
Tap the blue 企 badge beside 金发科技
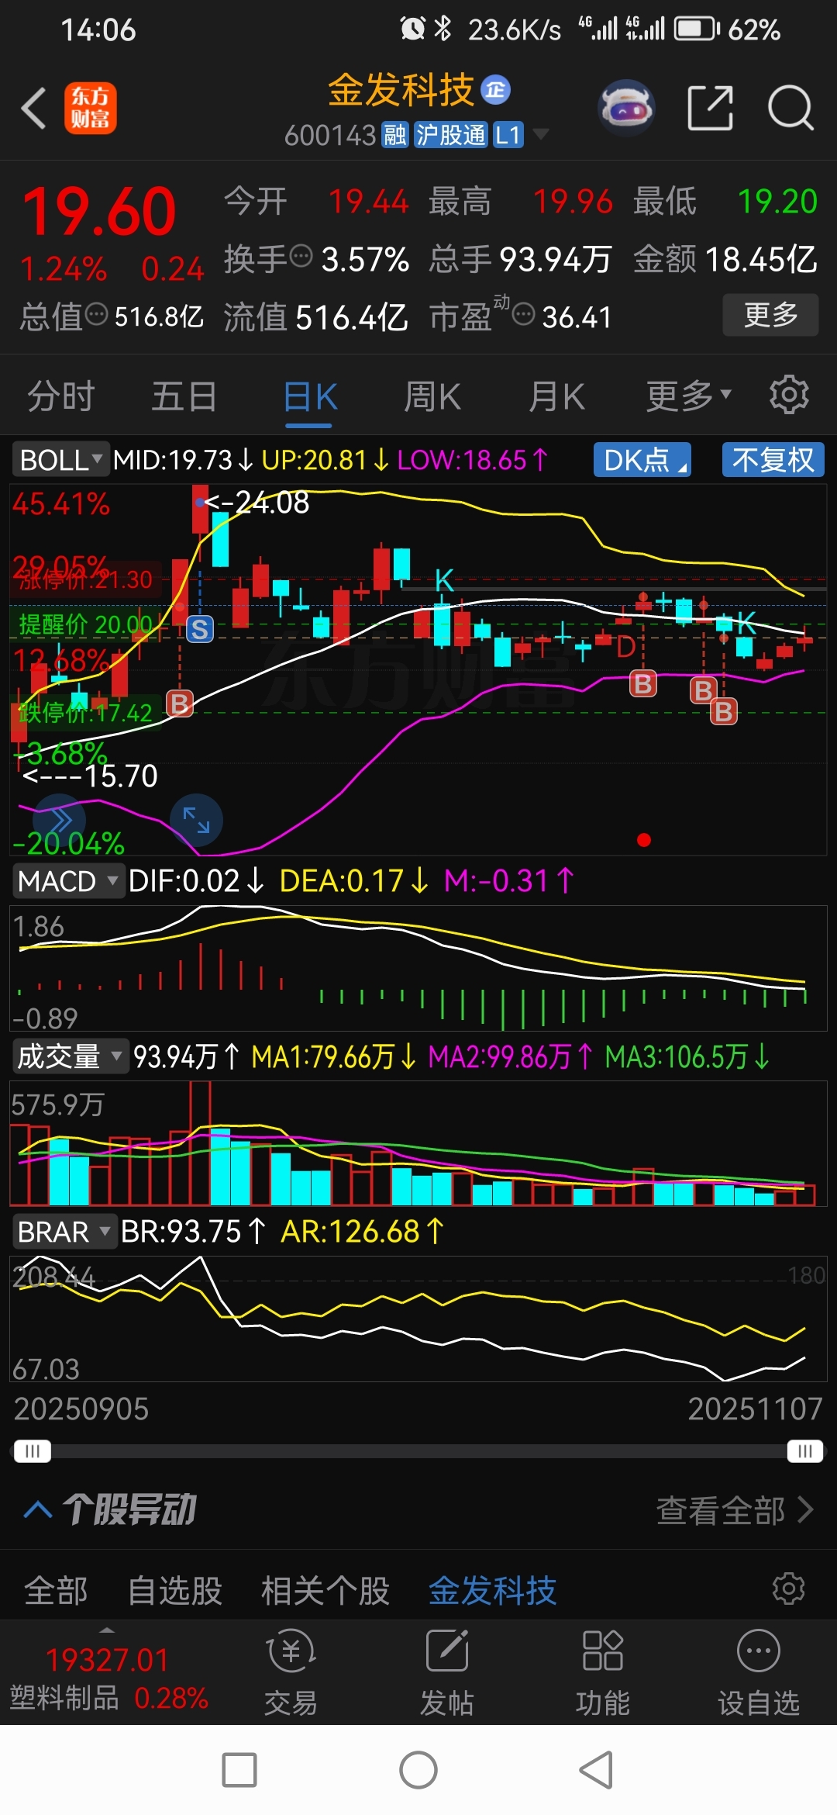[x=496, y=90]
